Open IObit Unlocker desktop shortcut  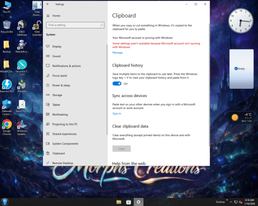pyautogui.click(x=37, y=28)
